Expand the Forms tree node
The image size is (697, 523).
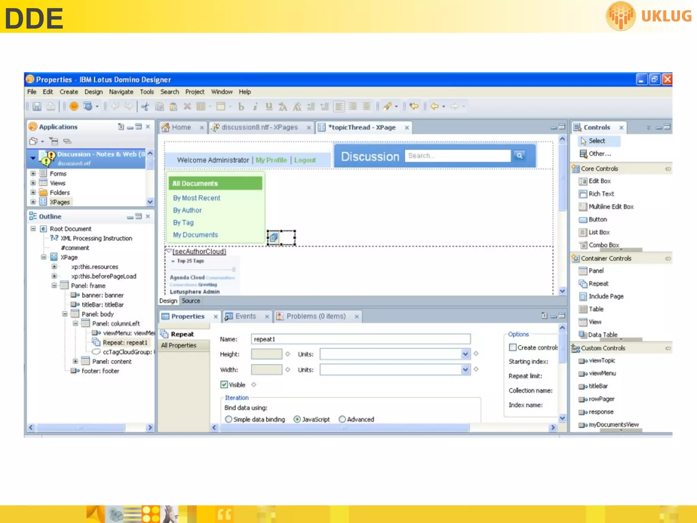point(33,174)
